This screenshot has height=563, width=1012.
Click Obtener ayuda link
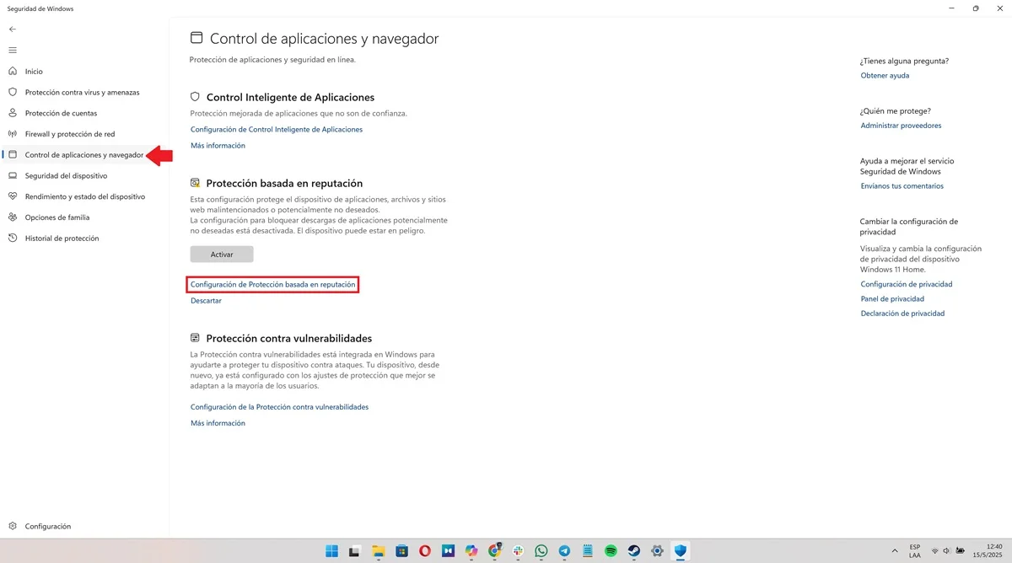tap(885, 76)
